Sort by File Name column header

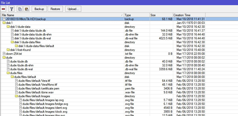coord(63,15)
